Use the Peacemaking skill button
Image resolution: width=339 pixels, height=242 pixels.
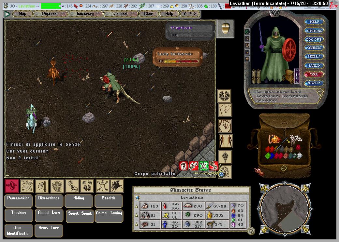pos(18,201)
